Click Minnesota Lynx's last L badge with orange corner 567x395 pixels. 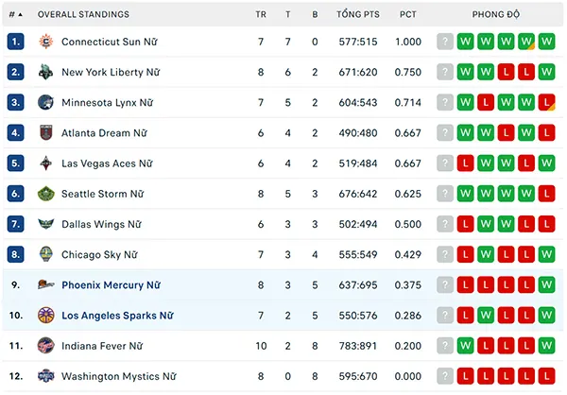546,102
